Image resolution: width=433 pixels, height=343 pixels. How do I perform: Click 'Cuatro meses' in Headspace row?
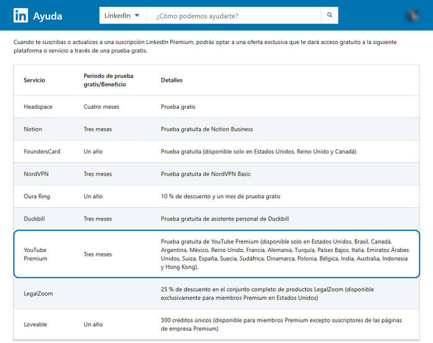point(101,106)
